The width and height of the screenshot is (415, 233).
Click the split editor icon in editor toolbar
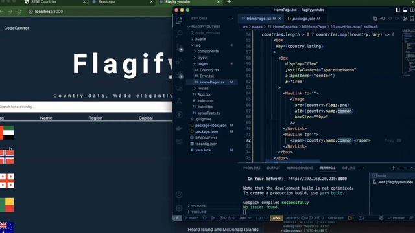pos(412,19)
